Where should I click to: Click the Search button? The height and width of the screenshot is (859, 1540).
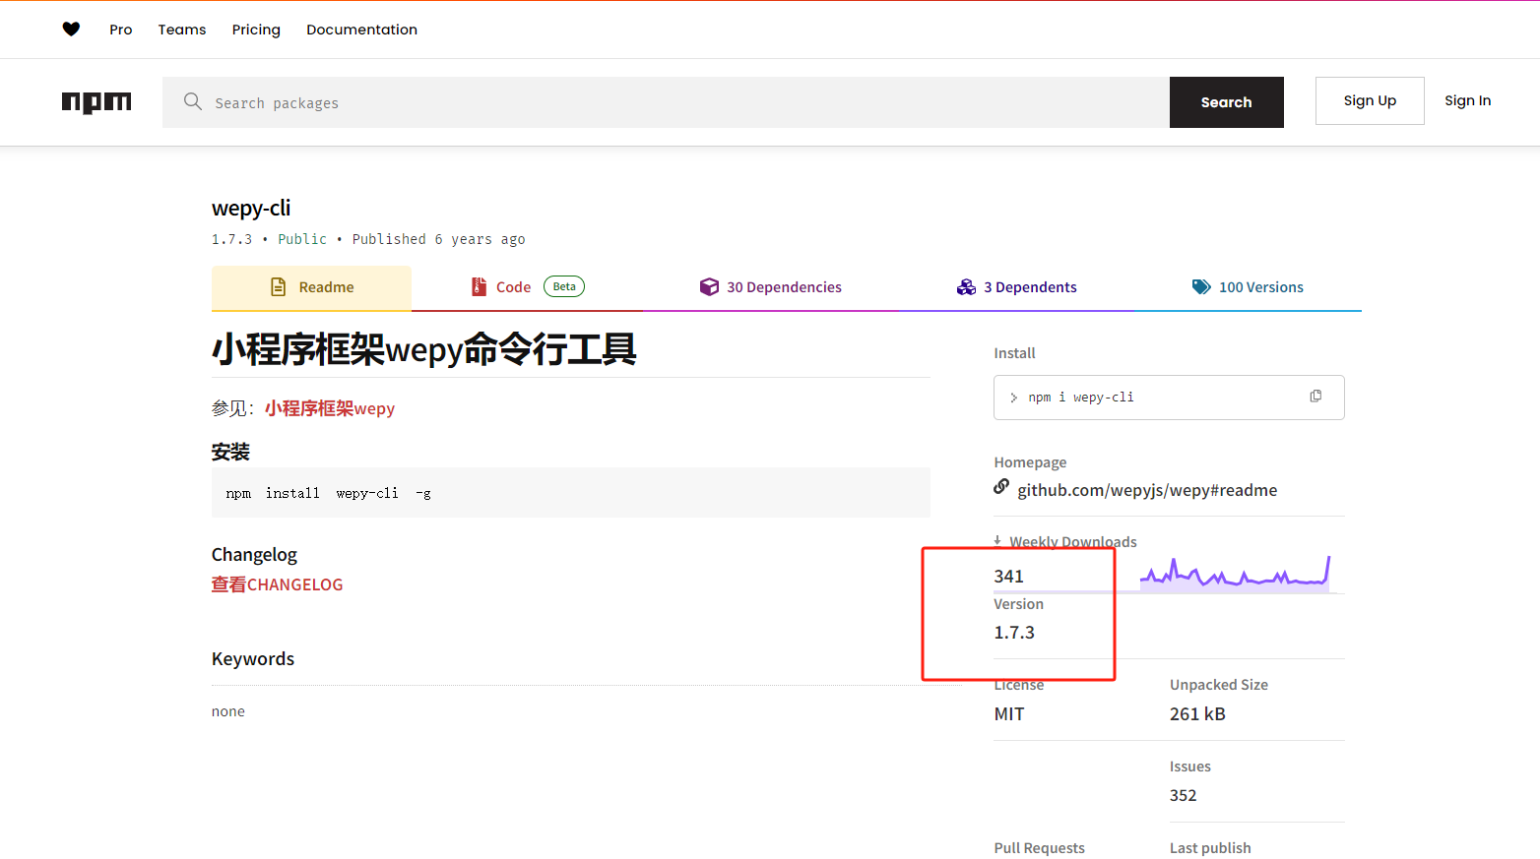[1227, 102]
